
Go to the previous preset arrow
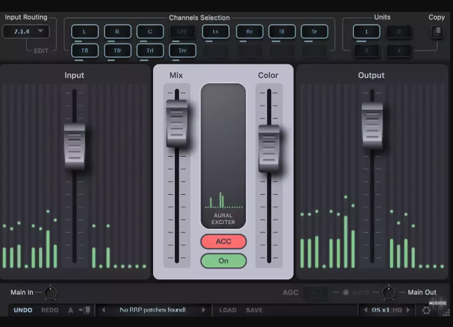(103, 310)
